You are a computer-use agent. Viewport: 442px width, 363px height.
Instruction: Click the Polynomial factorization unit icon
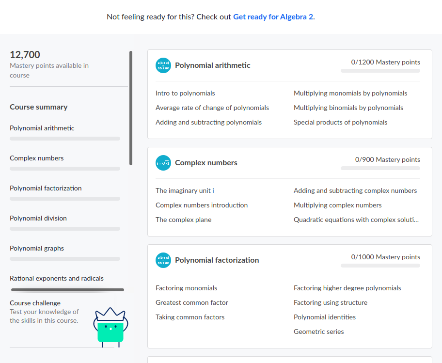click(x=163, y=260)
